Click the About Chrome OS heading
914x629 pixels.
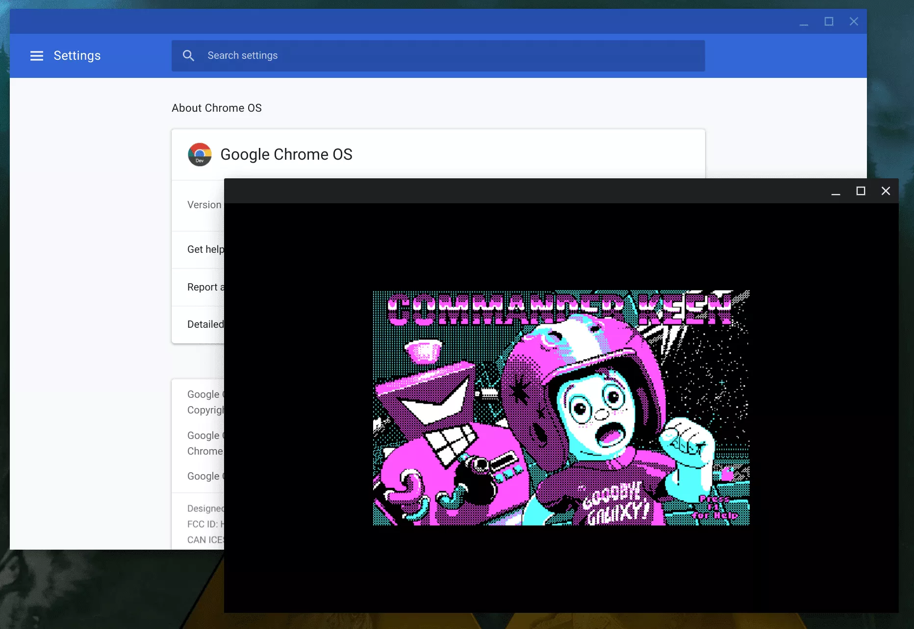pos(216,108)
